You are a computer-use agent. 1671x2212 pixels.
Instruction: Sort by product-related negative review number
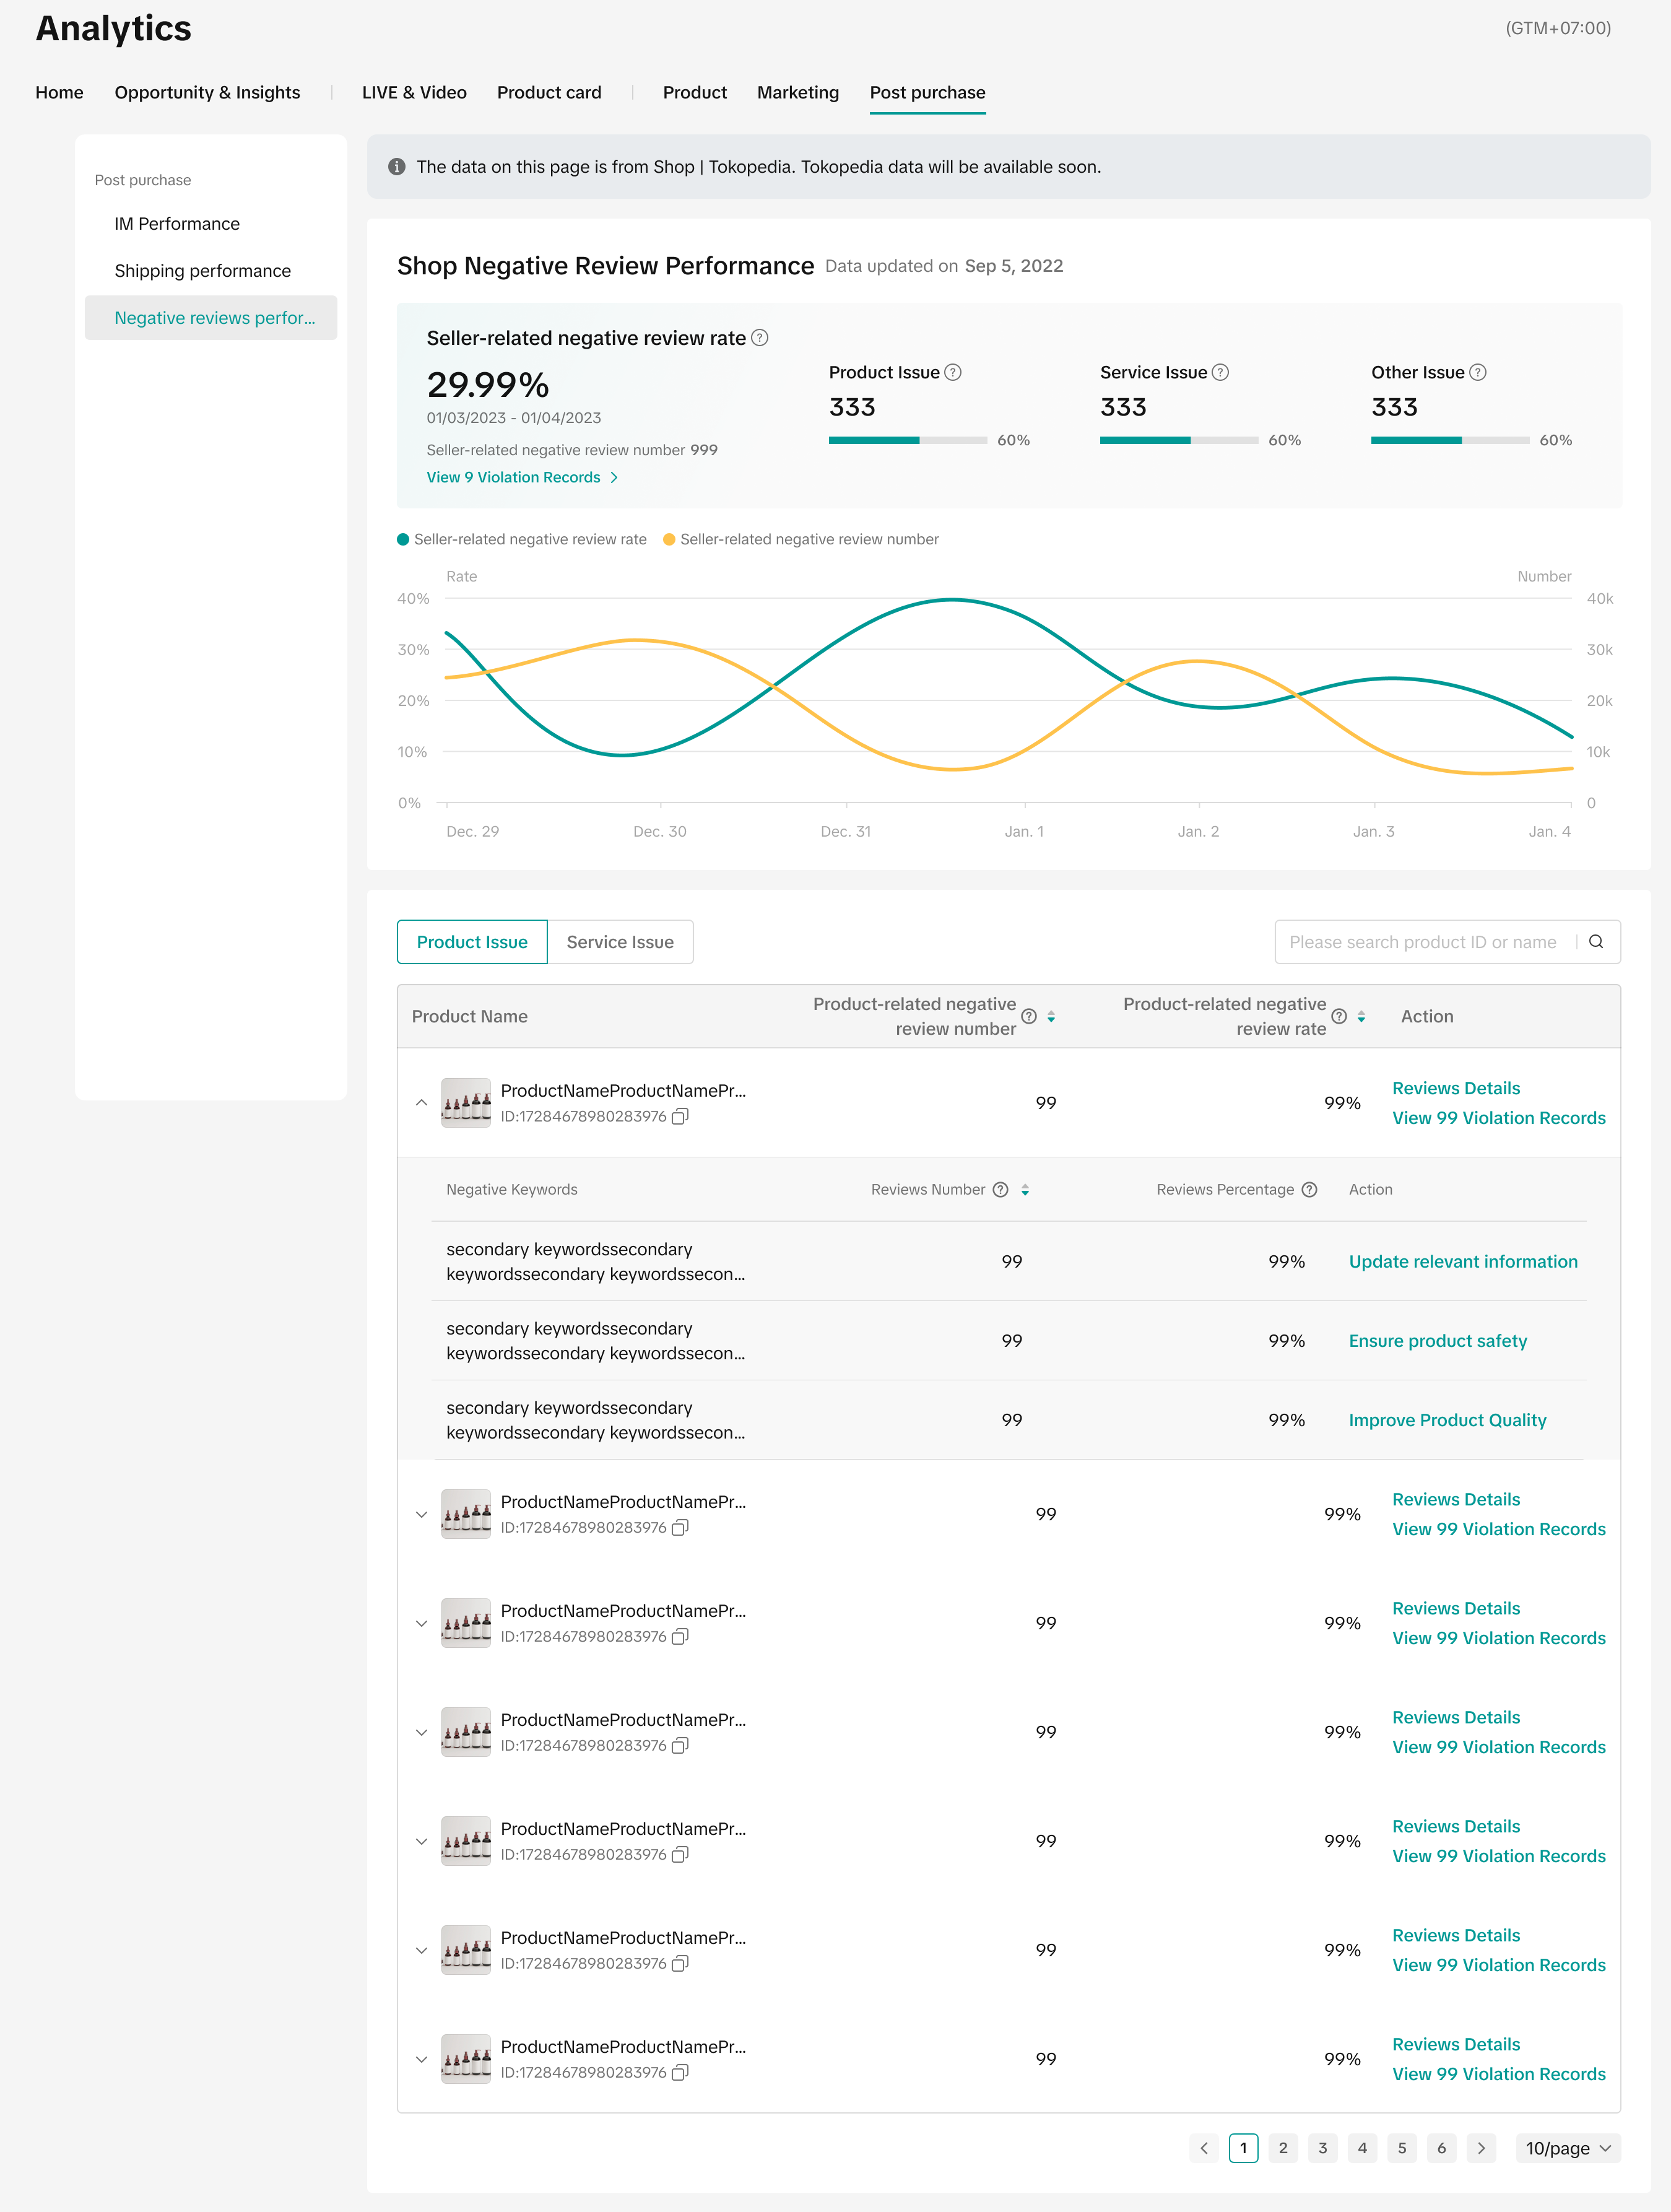(1051, 1016)
